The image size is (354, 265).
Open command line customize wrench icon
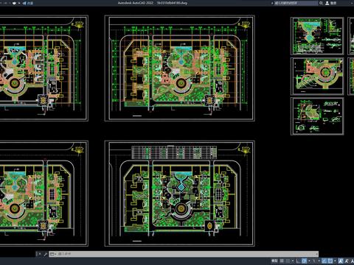tap(45, 254)
